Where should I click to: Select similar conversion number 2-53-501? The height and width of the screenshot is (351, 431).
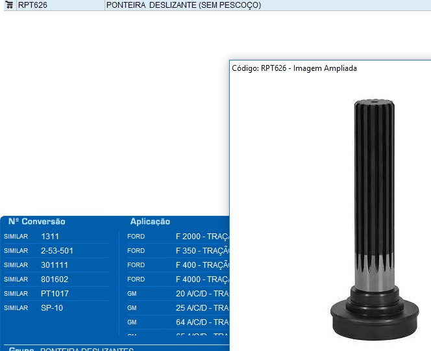click(57, 251)
